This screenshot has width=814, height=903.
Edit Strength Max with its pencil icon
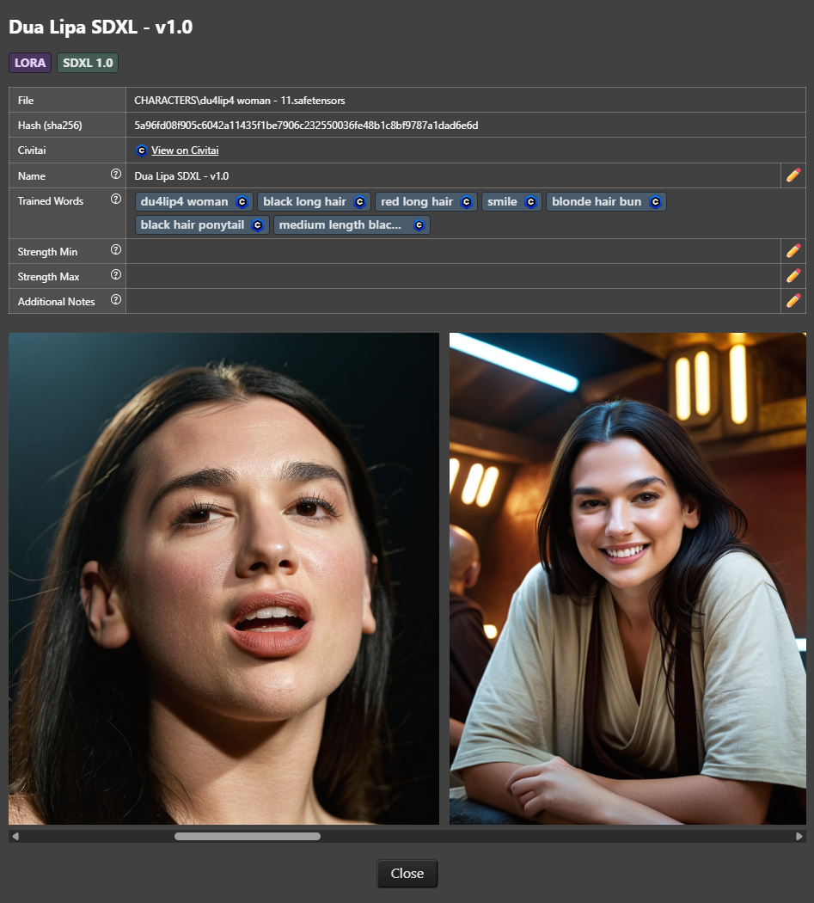coord(793,276)
